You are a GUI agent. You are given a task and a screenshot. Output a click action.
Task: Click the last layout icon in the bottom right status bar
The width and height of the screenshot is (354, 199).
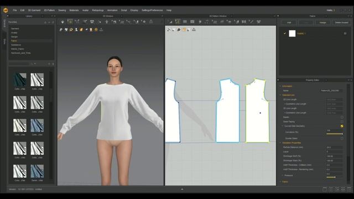[x=349, y=189]
